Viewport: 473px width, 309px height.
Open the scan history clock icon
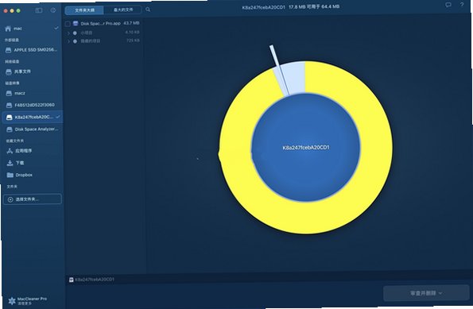click(x=53, y=10)
